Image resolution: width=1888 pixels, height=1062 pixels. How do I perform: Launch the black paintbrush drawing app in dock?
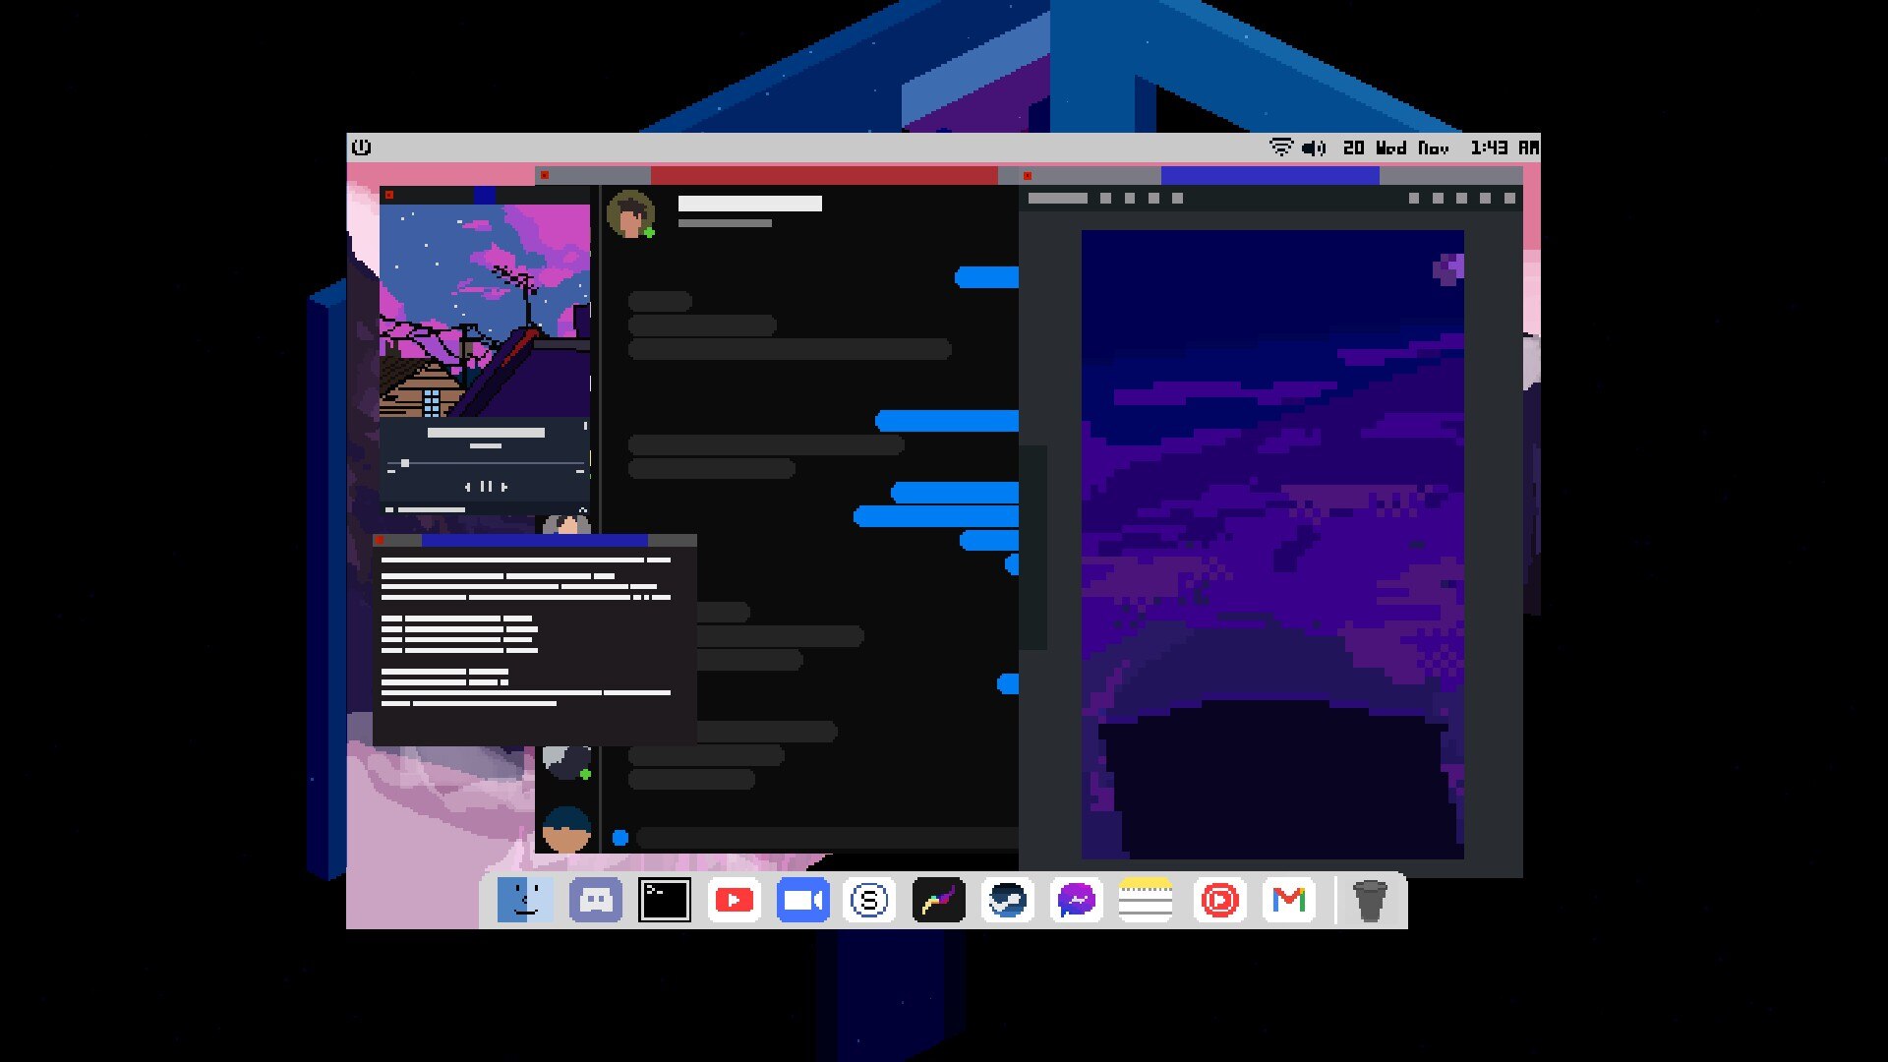pyautogui.click(x=938, y=900)
